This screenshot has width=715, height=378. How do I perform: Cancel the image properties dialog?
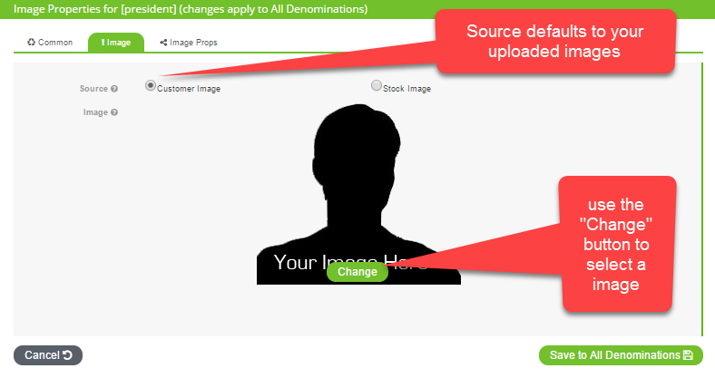(x=48, y=355)
